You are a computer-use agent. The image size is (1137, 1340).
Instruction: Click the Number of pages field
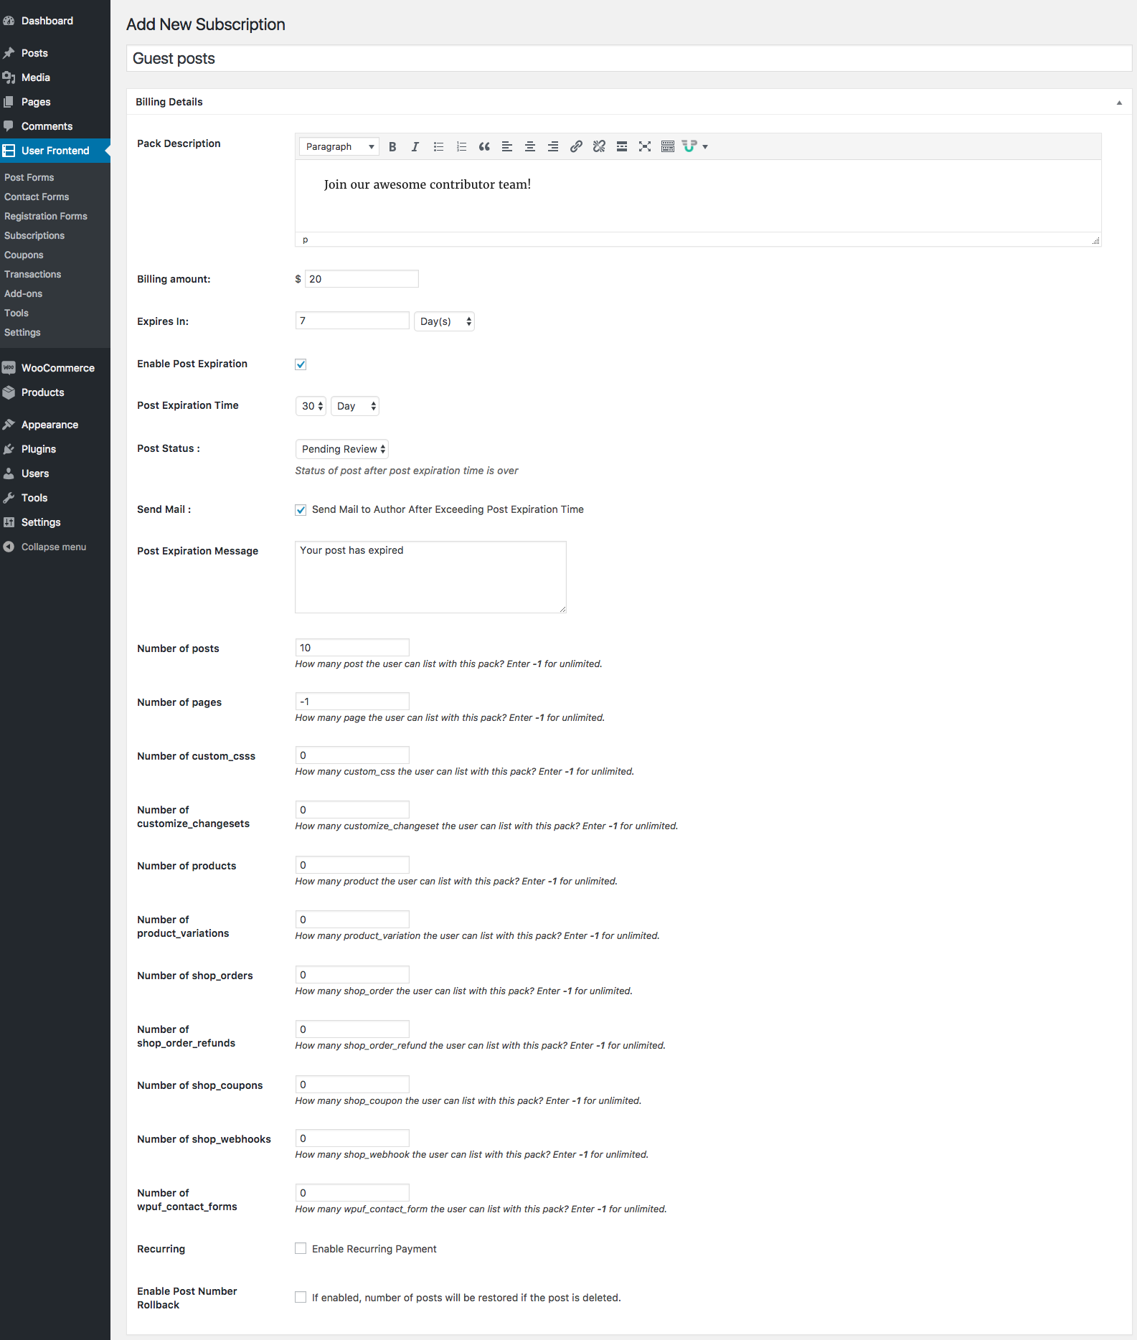352,702
